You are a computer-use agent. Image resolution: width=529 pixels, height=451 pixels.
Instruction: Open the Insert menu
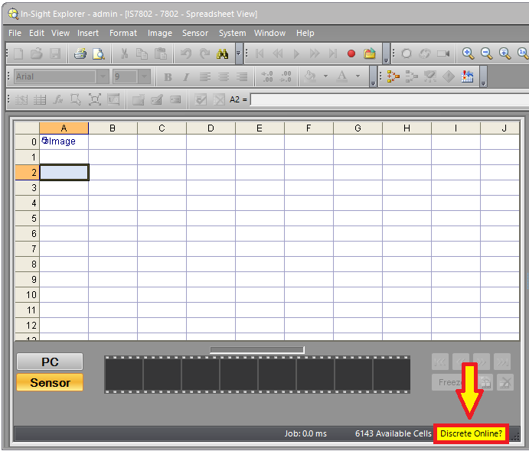88,33
